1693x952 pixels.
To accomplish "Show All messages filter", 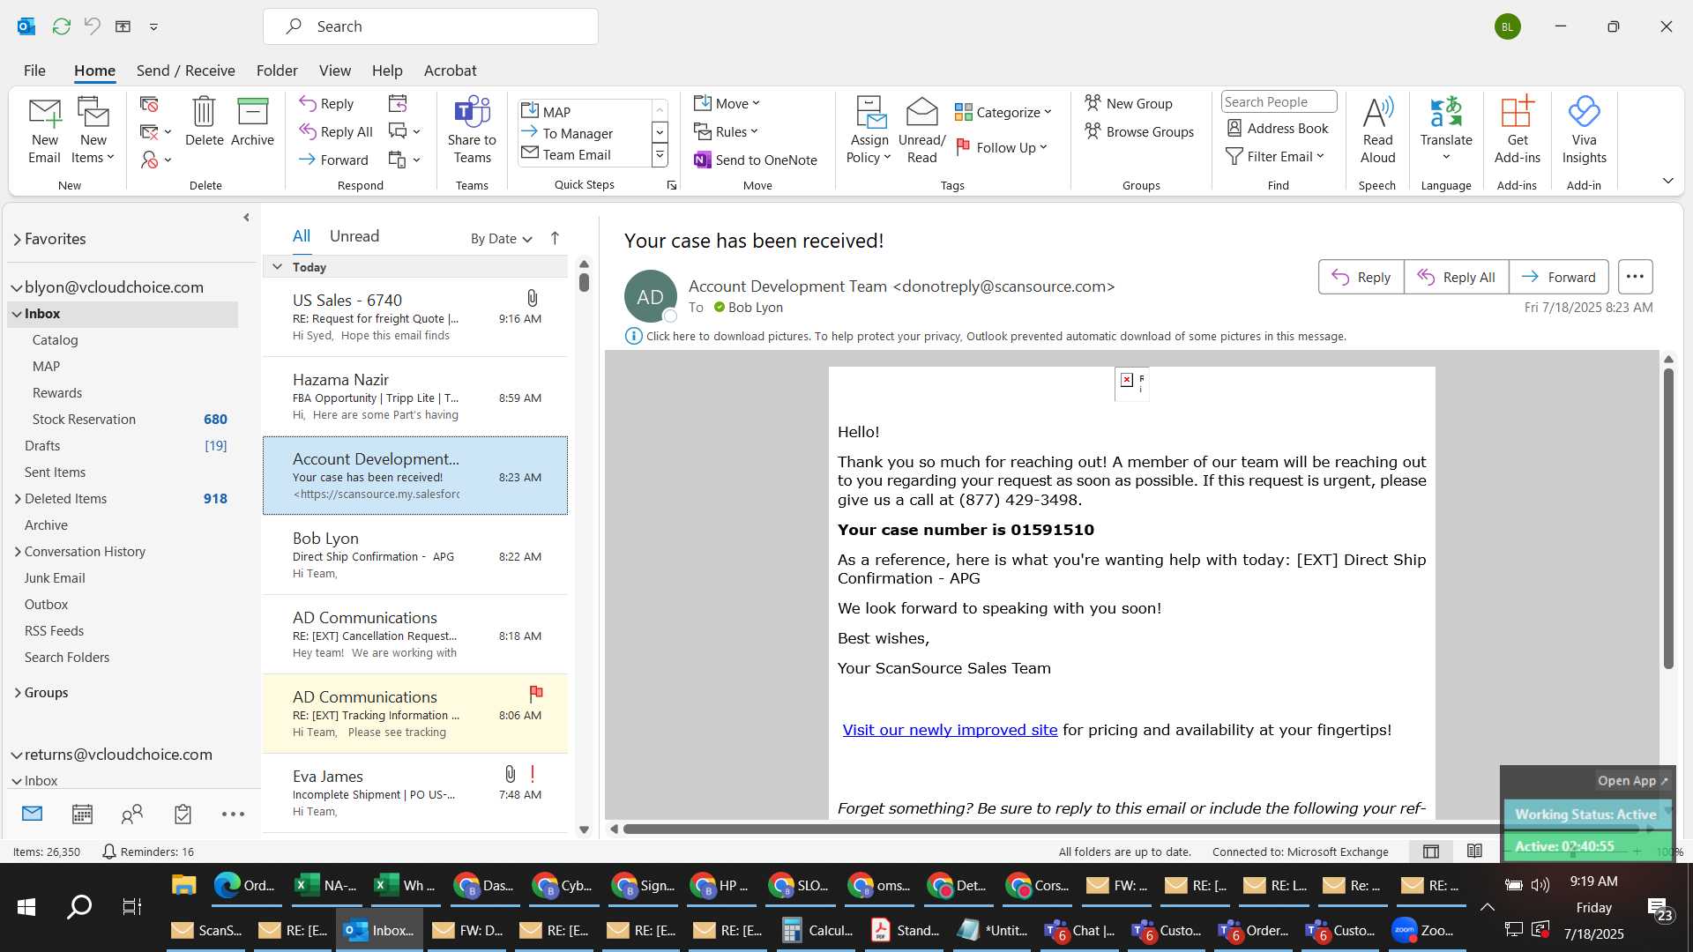I will click(x=302, y=236).
